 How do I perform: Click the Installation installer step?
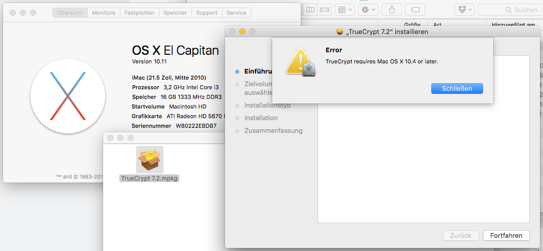click(261, 118)
